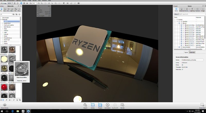This screenshot has width=206, height=113.
Task: Switch to the Materials sub-tab below scene tree
Action: [192, 52]
